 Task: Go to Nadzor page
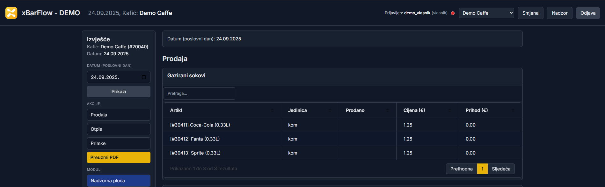[x=560, y=13]
